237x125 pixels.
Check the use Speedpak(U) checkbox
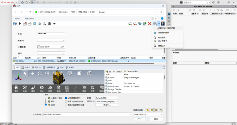point(66,101)
